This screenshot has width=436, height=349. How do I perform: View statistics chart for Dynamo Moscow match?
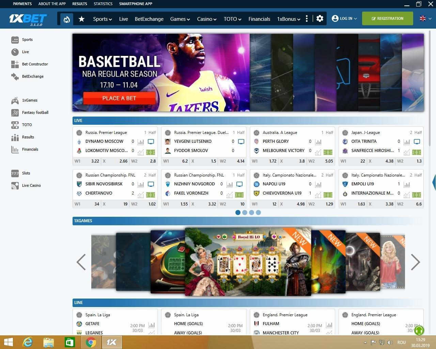point(141,142)
